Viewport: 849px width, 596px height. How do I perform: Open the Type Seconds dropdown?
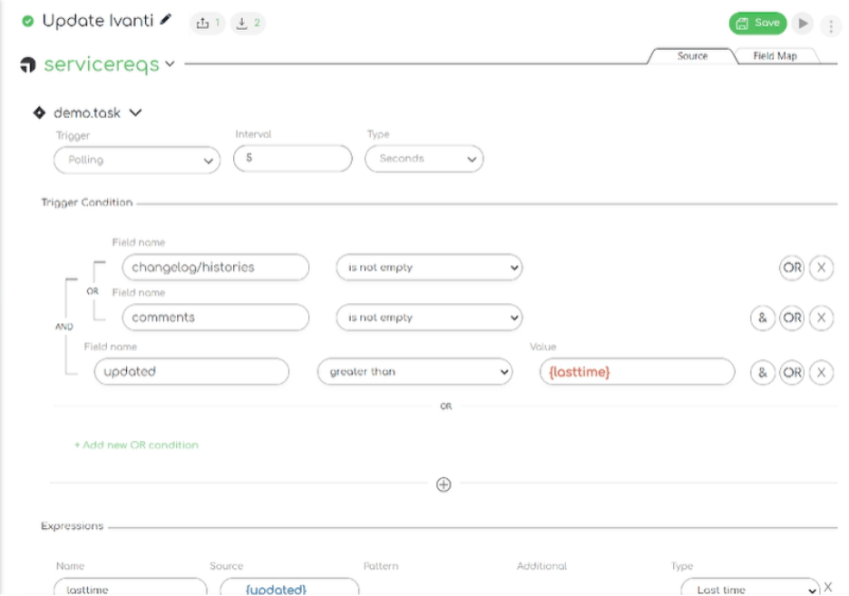click(x=424, y=159)
